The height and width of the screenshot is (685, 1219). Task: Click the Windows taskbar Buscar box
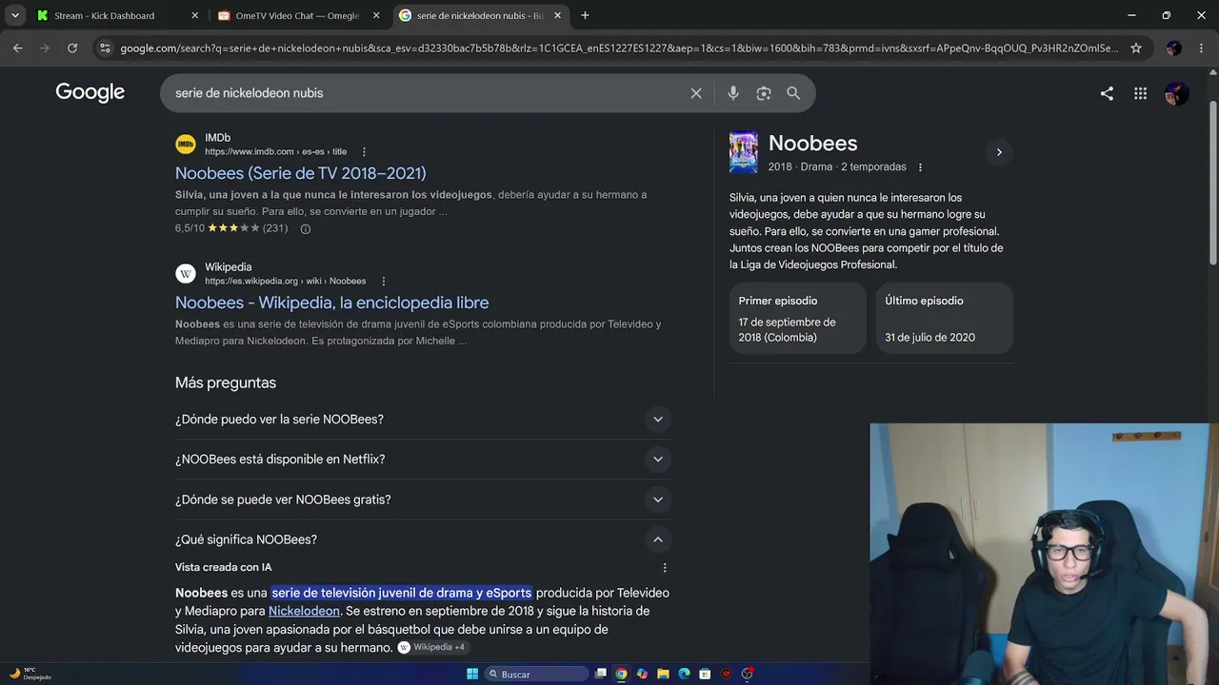click(x=536, y=674)
